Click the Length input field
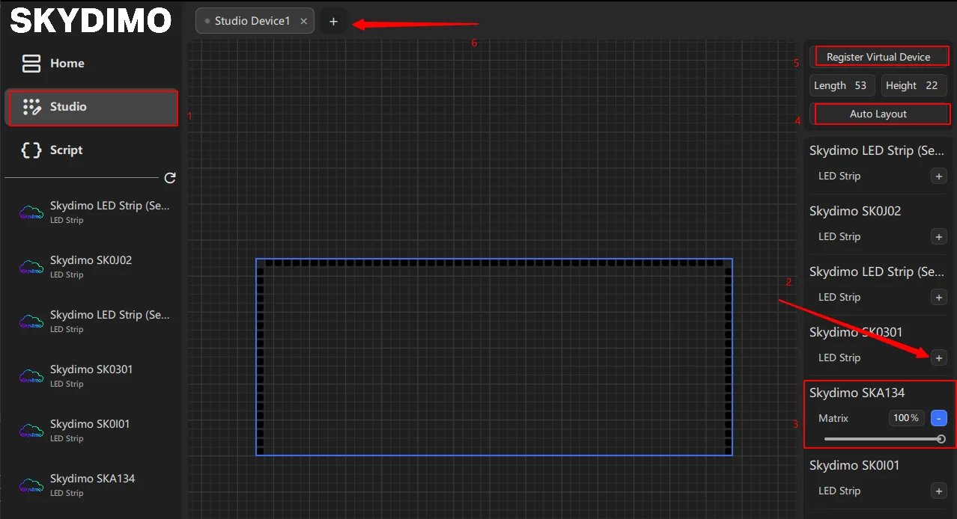957x519 pixels. click(x=860, y=86)
